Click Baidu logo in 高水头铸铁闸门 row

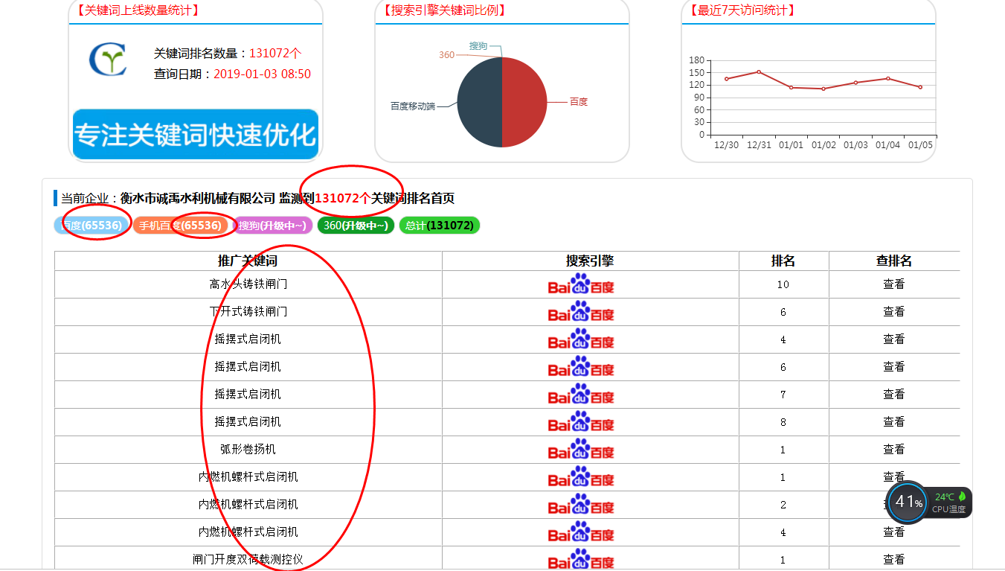click(x=581, y=284)
